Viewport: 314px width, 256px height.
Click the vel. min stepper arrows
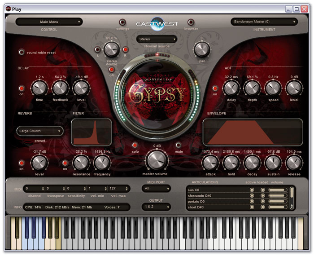click(105, 189)
